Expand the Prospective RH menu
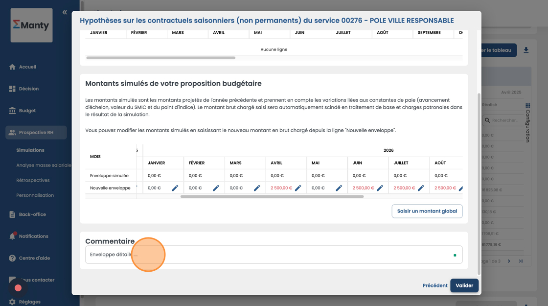Viewport: 548px width, 306px height. 36,132
